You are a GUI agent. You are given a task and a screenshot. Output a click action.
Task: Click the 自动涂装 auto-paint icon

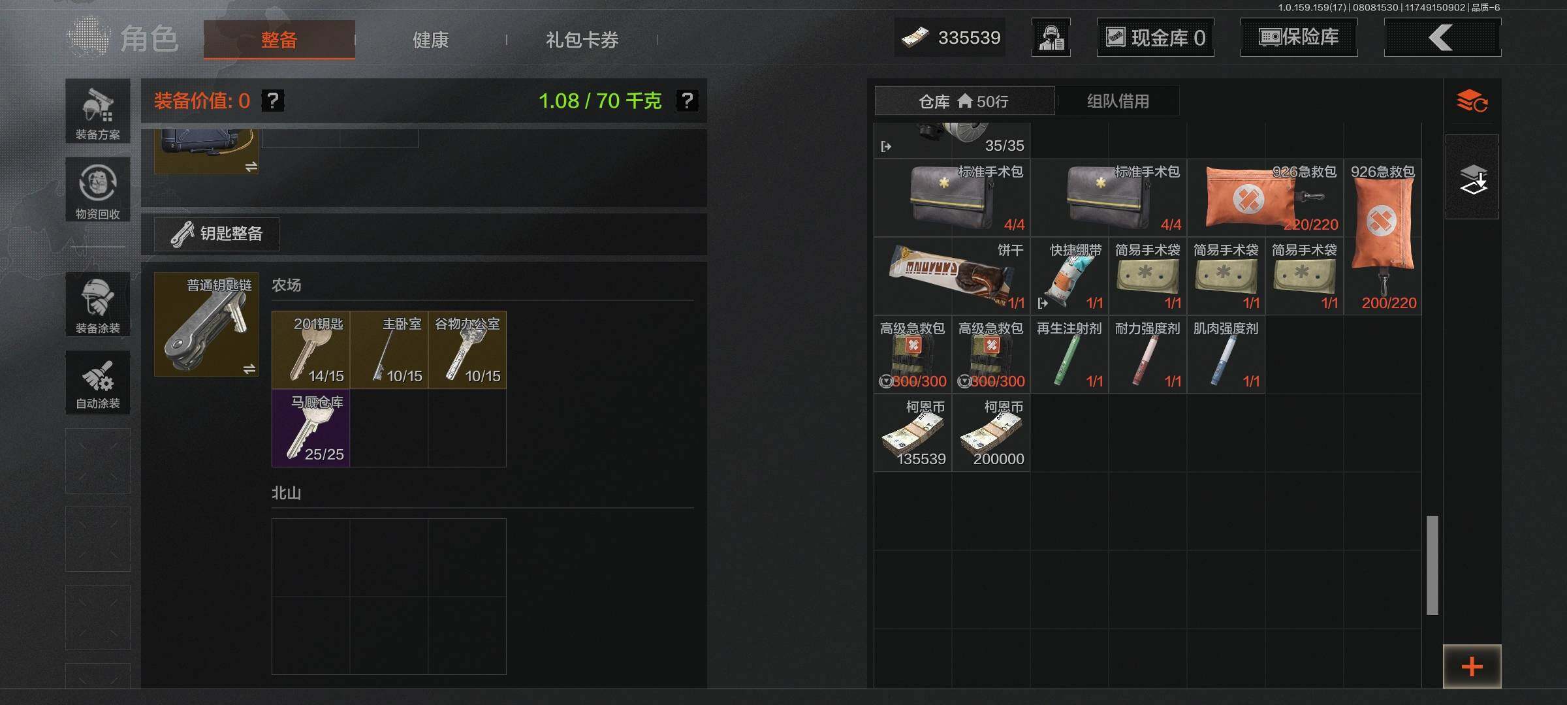coord(98,383)
